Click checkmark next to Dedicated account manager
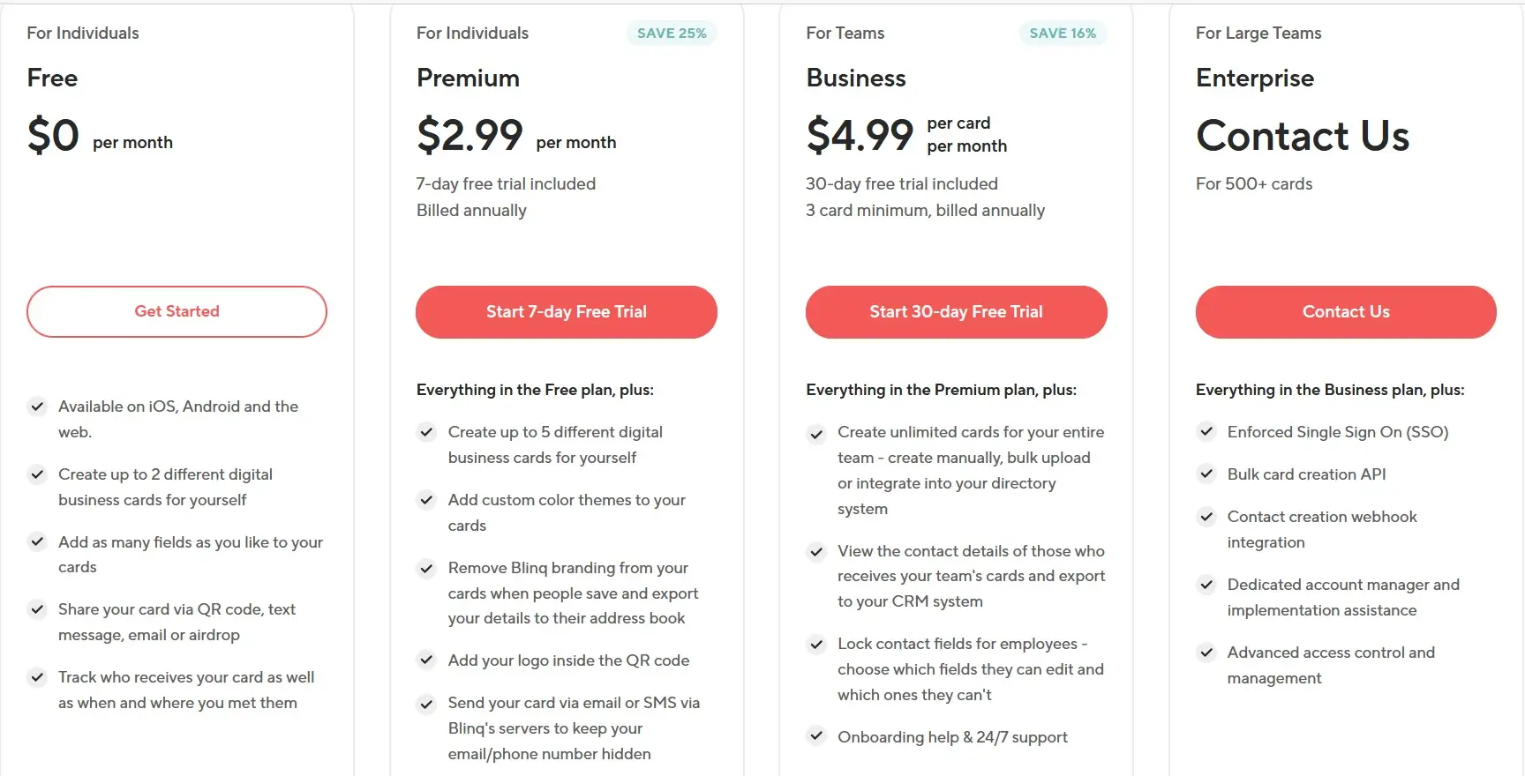The image size is (1525, 776). (x=1206, y=585)
